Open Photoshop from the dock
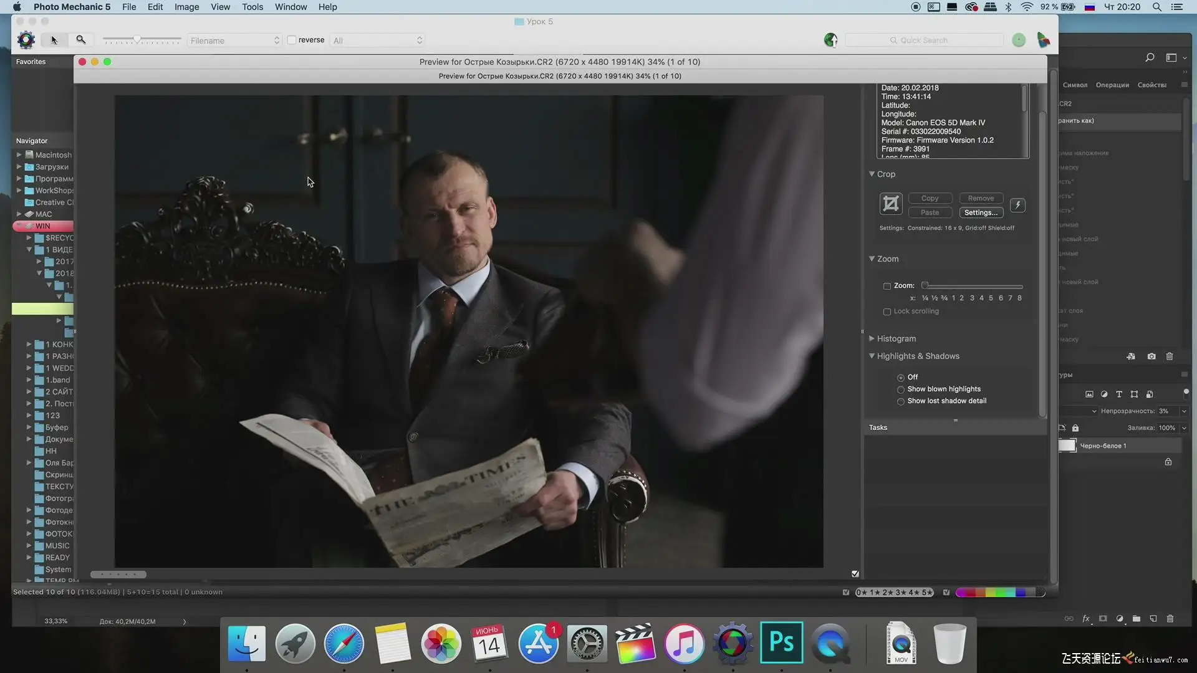The image size is (1197, 673). click(x=781, y=642)
